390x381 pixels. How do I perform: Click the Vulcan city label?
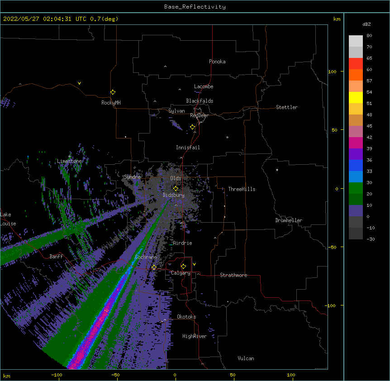(246, 358)
